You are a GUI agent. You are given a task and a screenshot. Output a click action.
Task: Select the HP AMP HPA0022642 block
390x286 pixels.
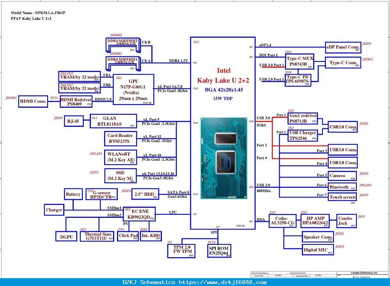[x=315, y=221]
